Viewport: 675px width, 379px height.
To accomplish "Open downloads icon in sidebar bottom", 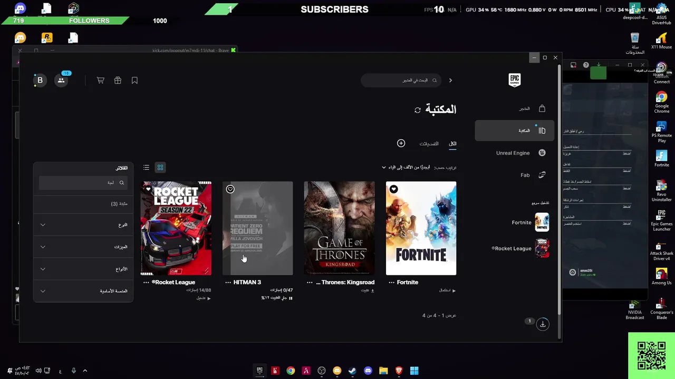I will point(543,324).
